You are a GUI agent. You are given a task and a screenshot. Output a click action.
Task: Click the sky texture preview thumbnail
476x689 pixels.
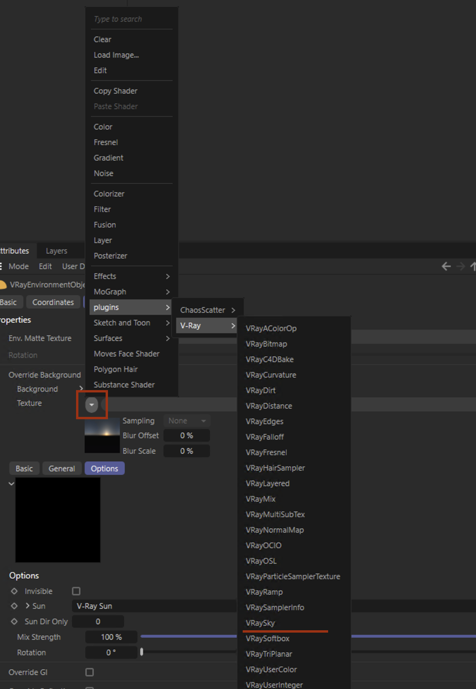[102, 437]
